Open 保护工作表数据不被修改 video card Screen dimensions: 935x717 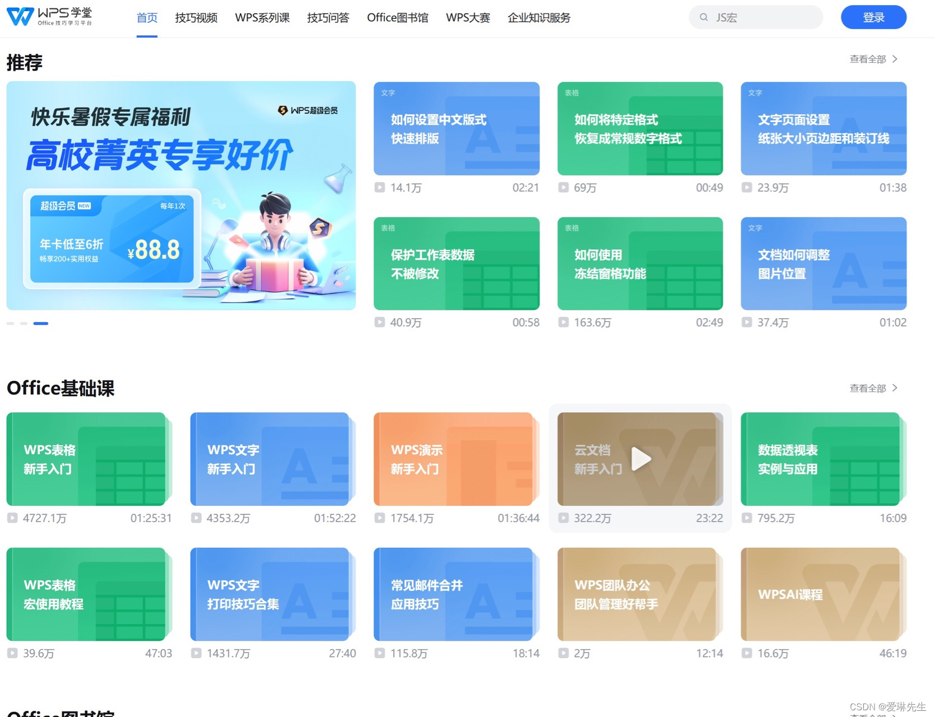point(457,264)
